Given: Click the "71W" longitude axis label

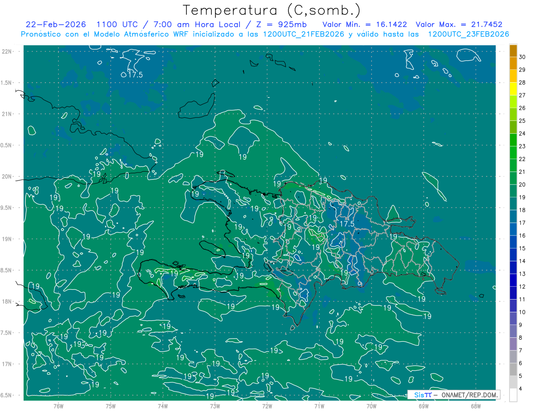Looking at the screenshot, I should [319, 406].
